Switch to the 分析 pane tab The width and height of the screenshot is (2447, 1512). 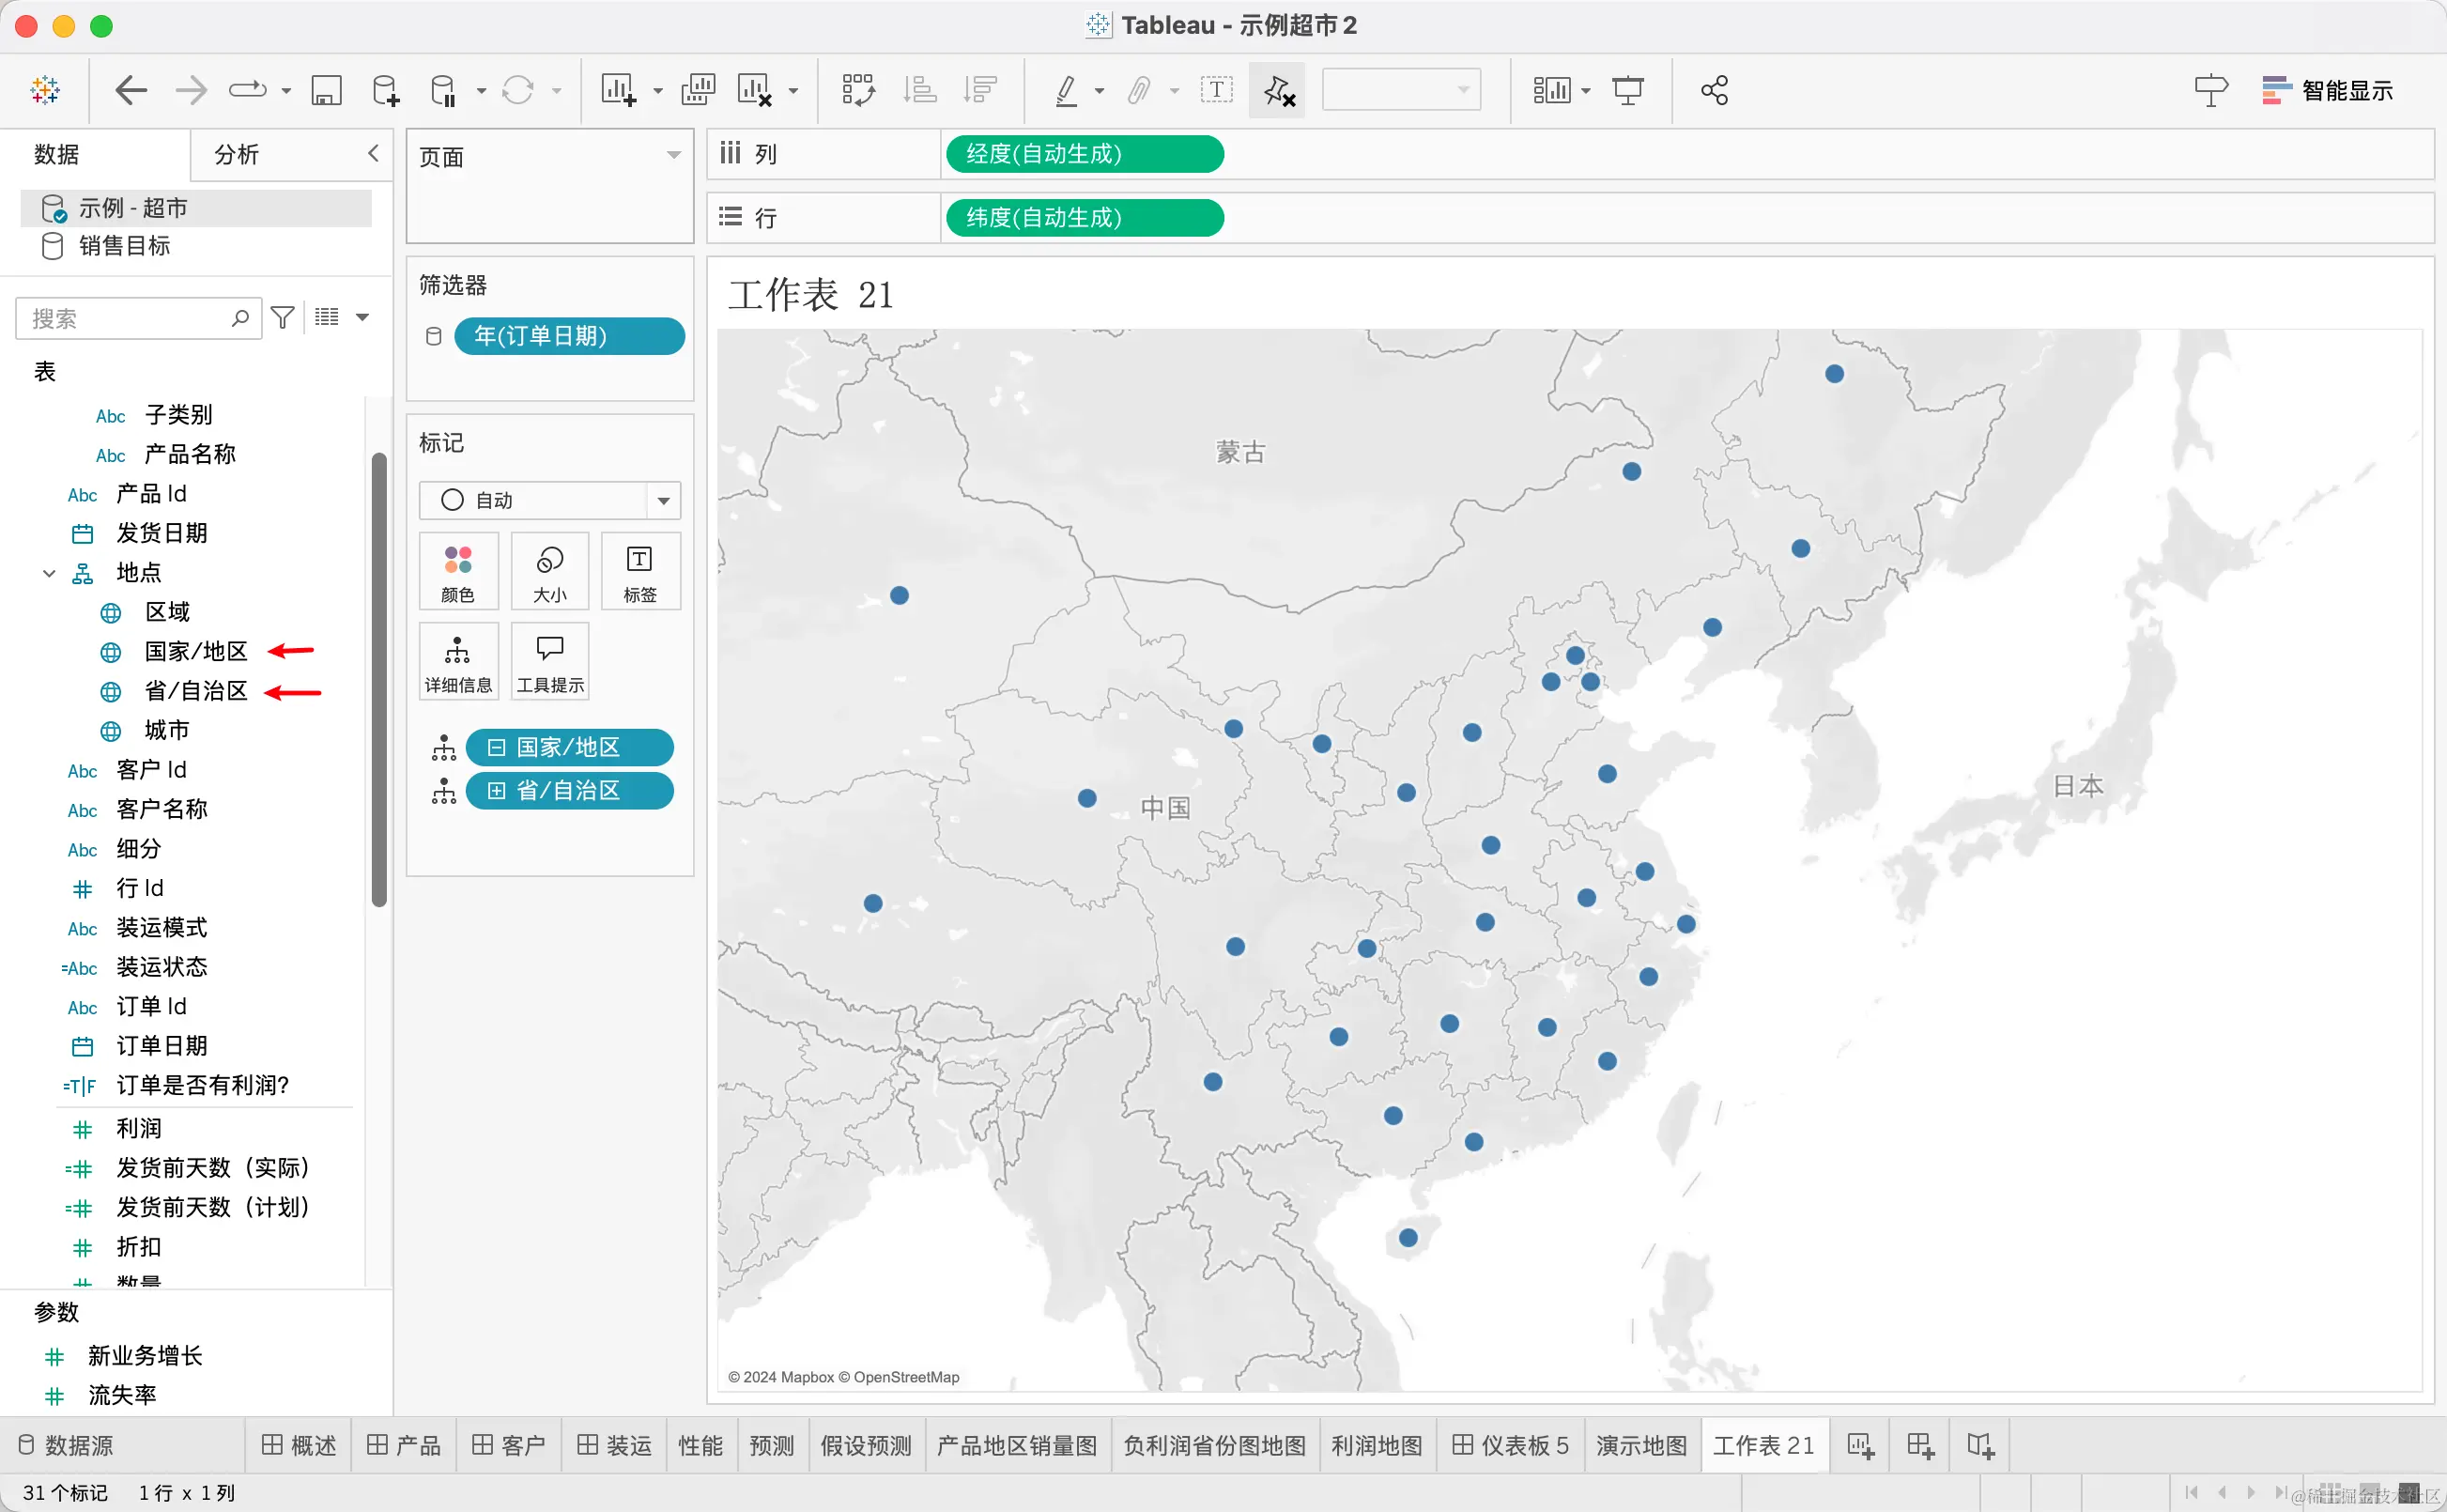pyautogui.click(x=237, y=154)
